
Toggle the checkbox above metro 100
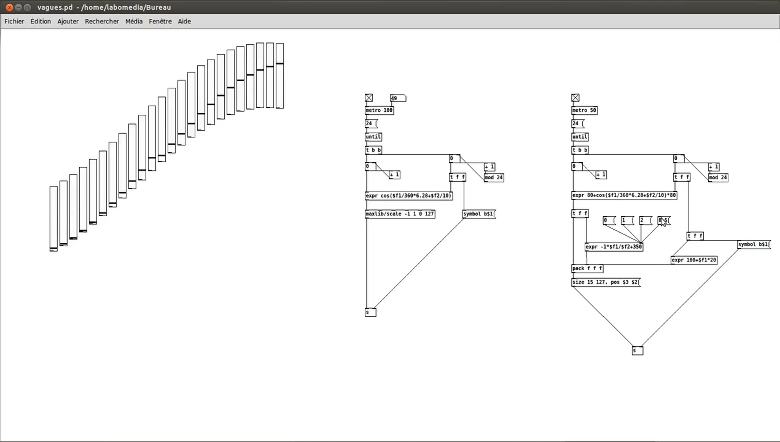(369, 98)
